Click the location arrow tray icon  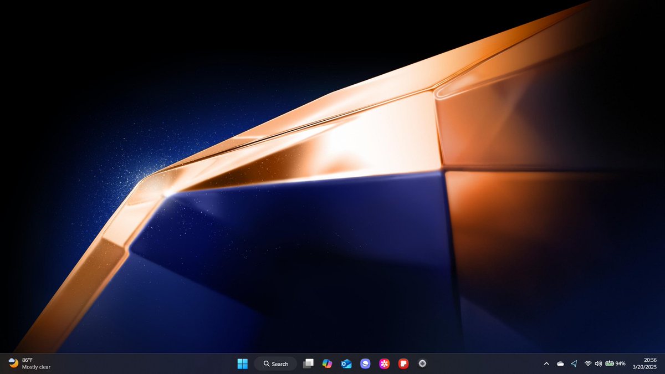[x=574, y=363]
